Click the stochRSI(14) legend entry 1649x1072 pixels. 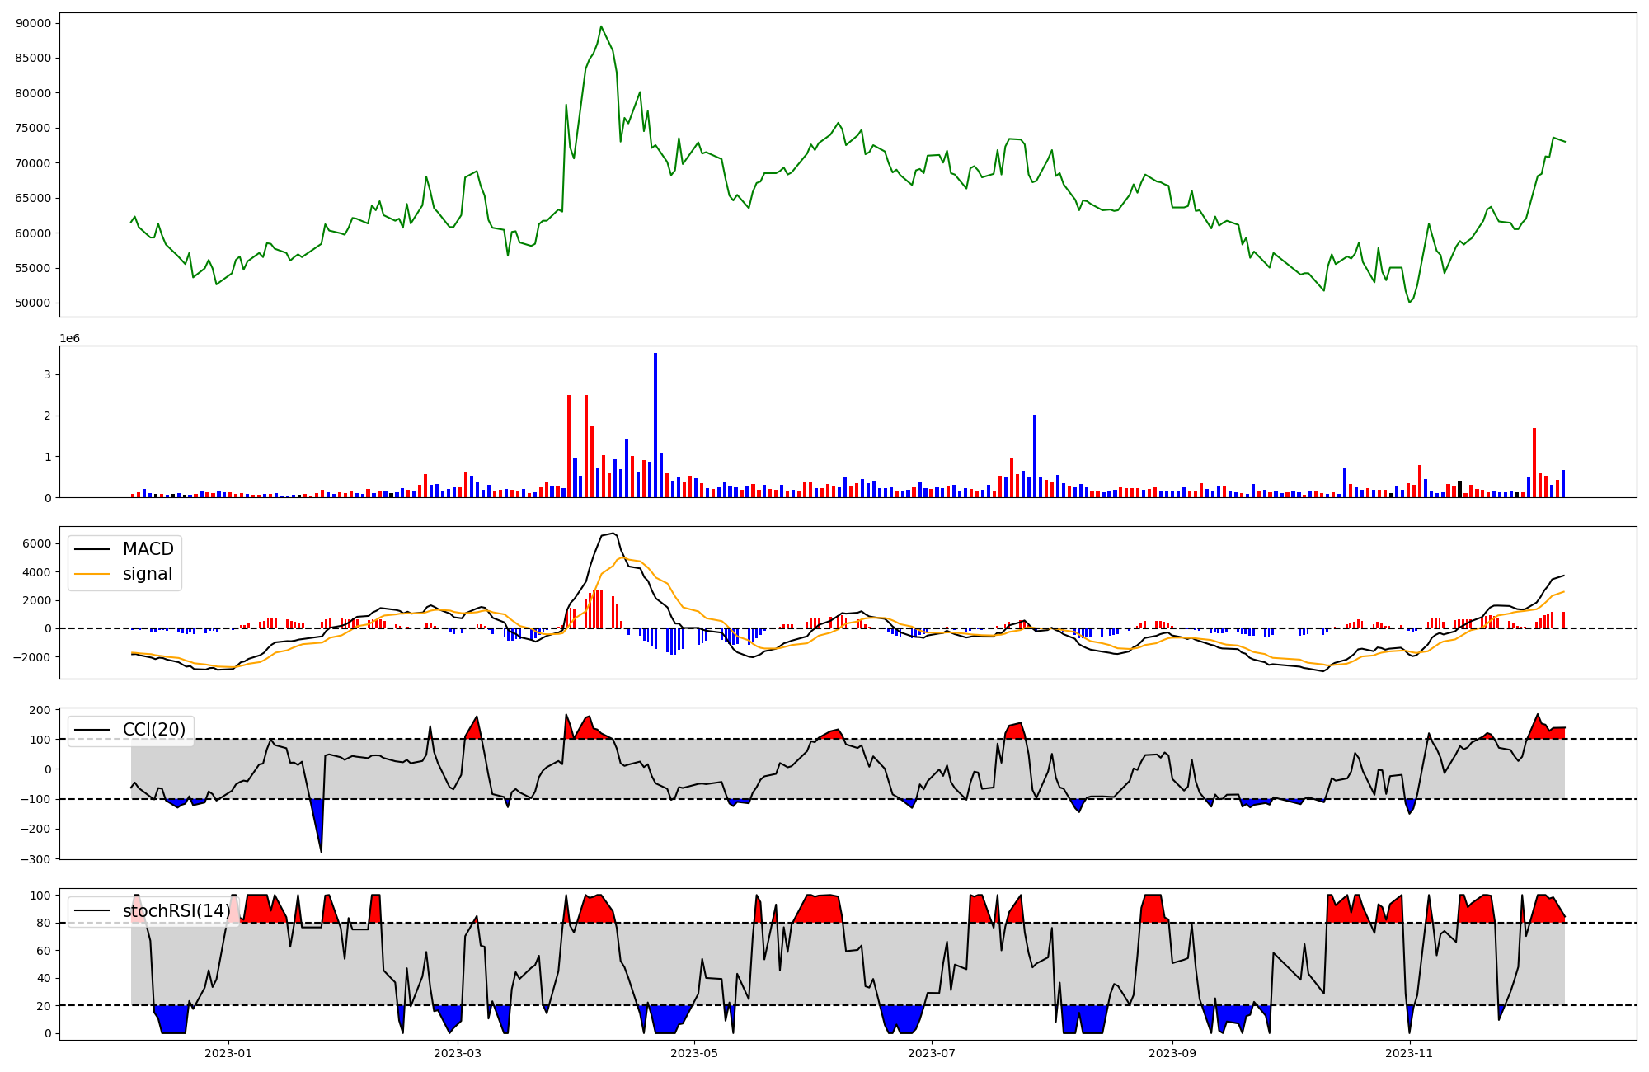(176, 910)
